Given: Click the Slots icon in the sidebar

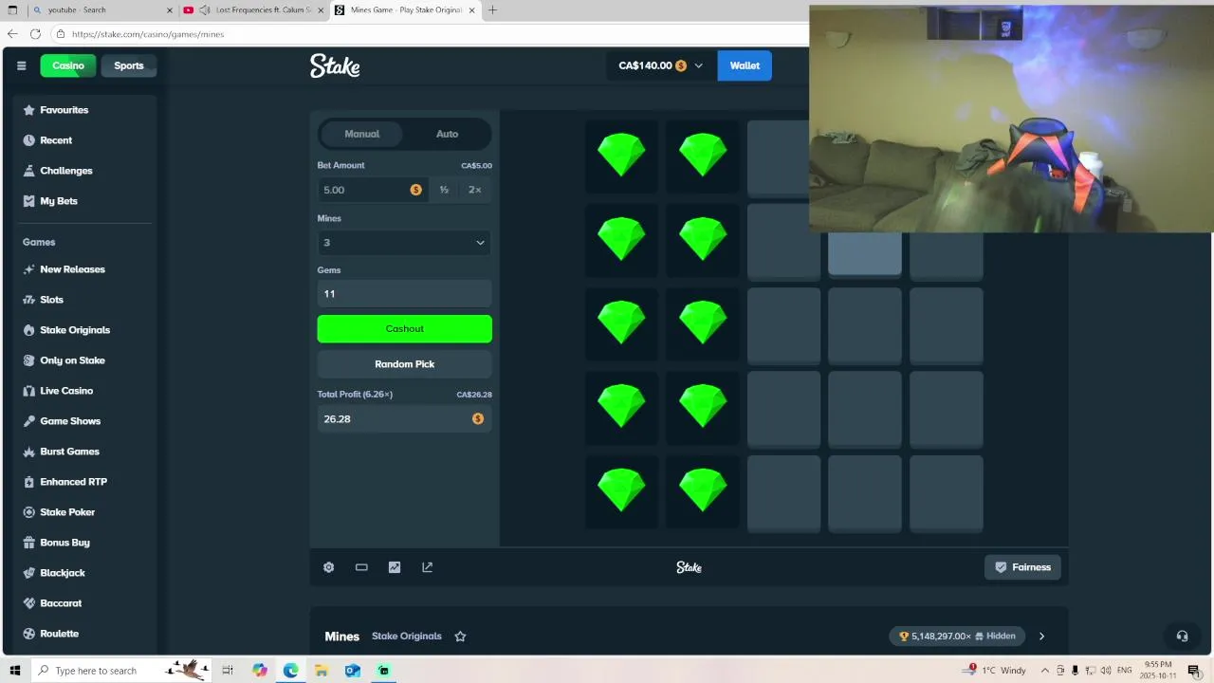Looking at the screenshot, I should (28, 300).
